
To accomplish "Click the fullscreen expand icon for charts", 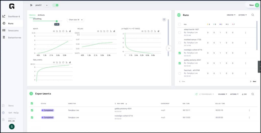I will 164,19.
